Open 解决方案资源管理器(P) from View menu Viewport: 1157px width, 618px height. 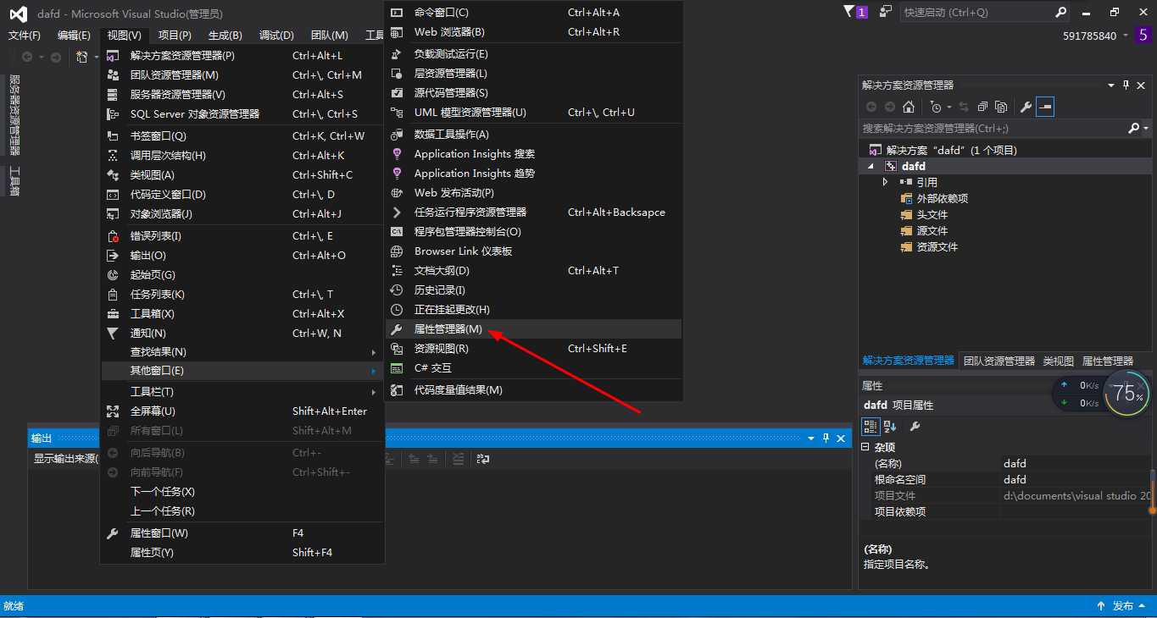coord(242,55)
